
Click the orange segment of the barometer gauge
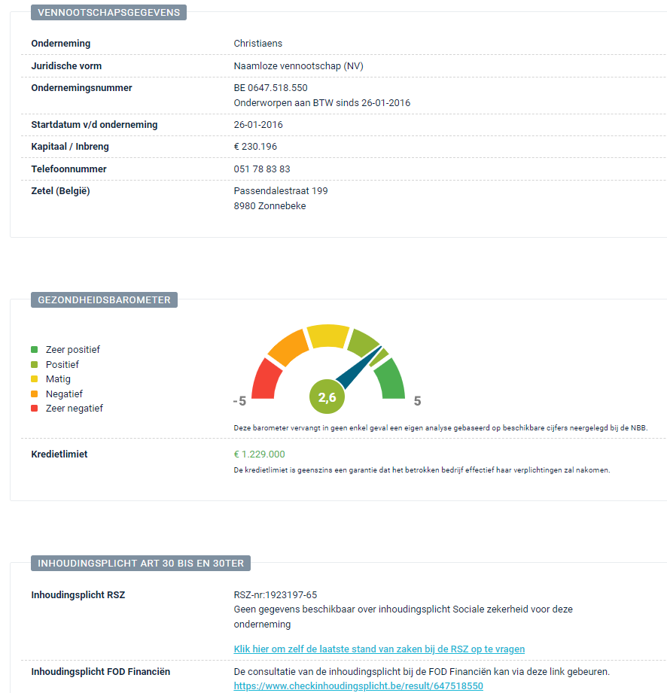coord(288,347)
